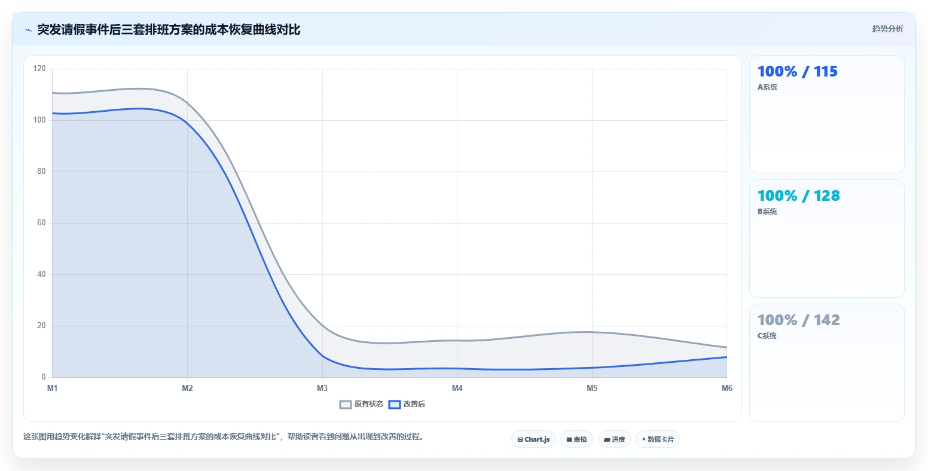Click the 120 y-axis label

point(39,69)
